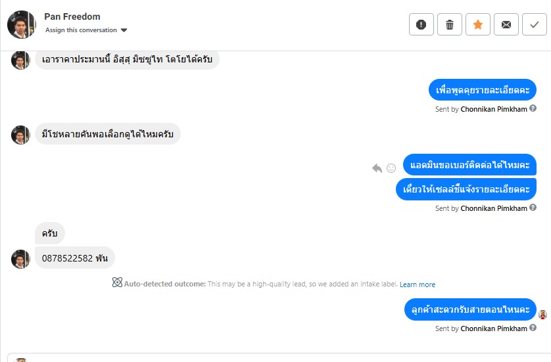Click the seen-by avatar beside the last message

tap(542, 314)
